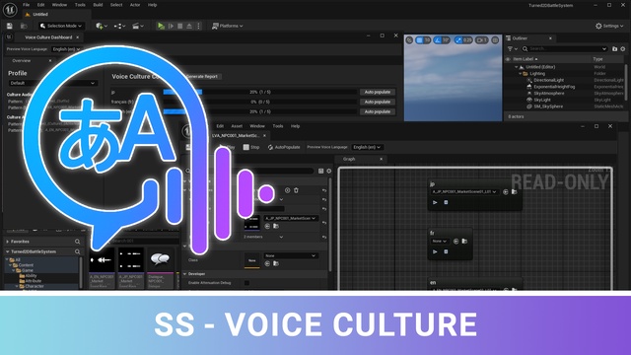Click the jp coverage progress bar
Image resolution: width=631 pixels, height=355 pixels.
[x=259, y=92]
